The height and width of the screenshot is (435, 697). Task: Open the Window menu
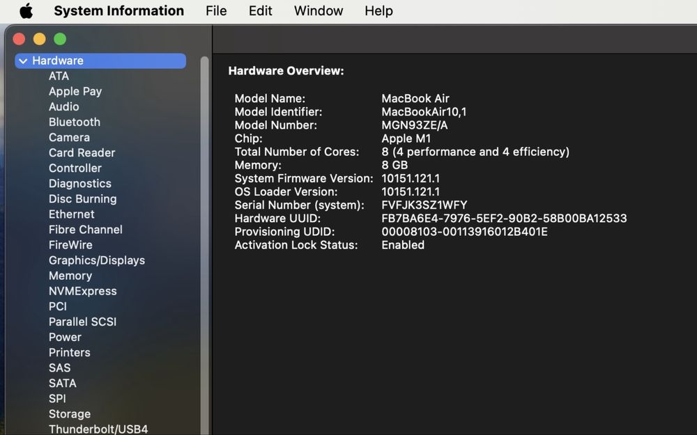coord(319,10)
